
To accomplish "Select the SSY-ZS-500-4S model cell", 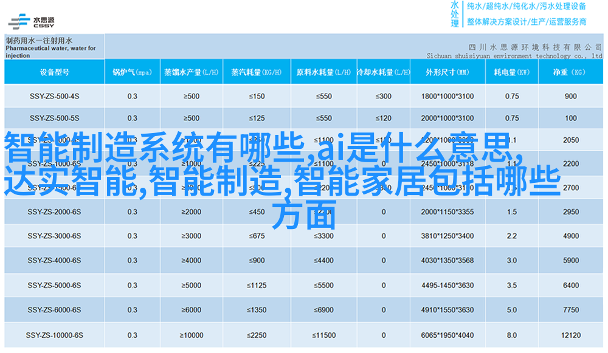I will coord(54,96).
